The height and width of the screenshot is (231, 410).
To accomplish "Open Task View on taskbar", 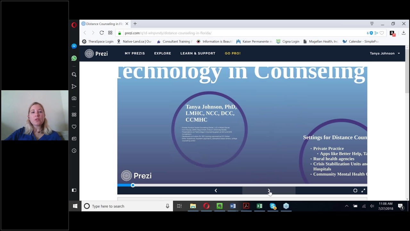I will 179,206.
